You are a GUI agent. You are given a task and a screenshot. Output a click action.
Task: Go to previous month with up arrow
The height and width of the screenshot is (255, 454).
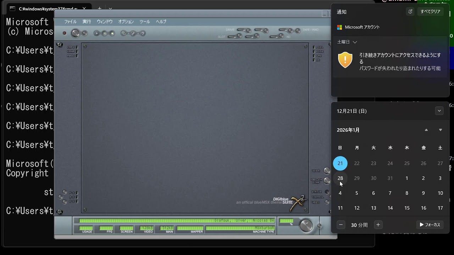(x=426, y=130)
